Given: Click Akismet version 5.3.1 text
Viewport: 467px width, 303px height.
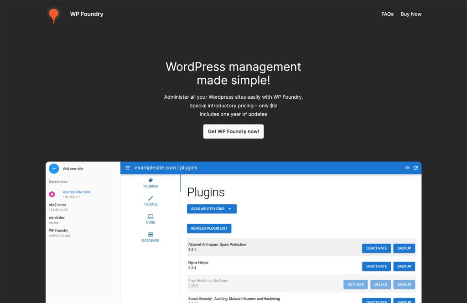Looking at the screenshot, I should 192,250.
